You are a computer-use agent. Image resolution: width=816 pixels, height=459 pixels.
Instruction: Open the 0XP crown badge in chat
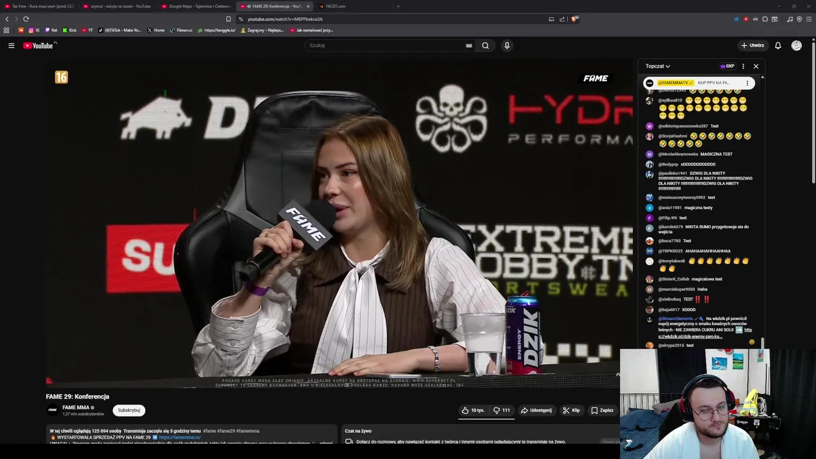(727, 66)
